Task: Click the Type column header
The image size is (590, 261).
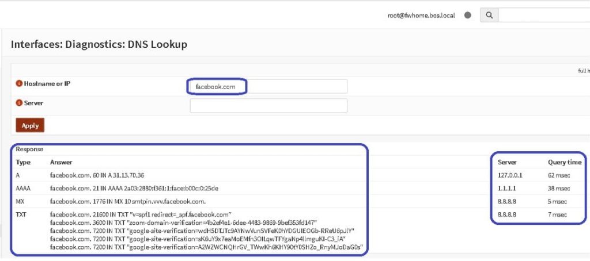Action: point(23,162)
